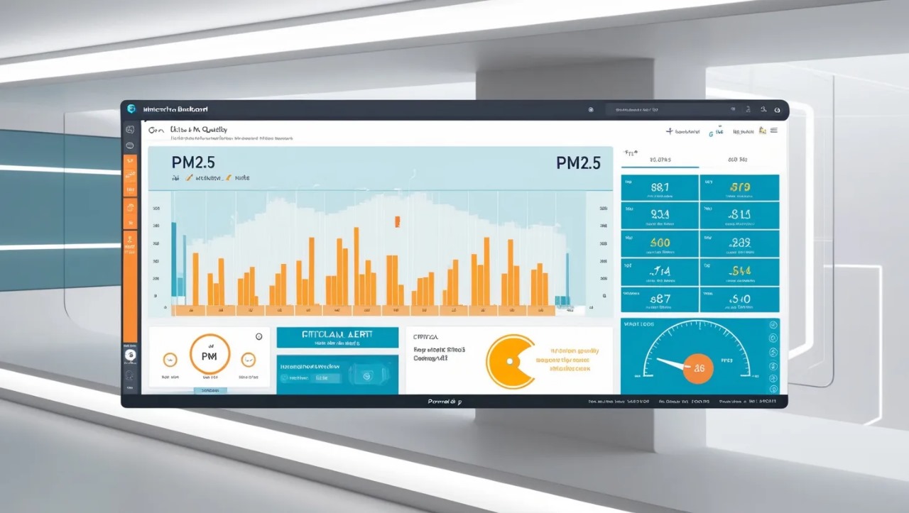Viewport: 909px width, 513px height.
Task: Click the white circular icon at sidebar bottom
Action: point(130,355)
